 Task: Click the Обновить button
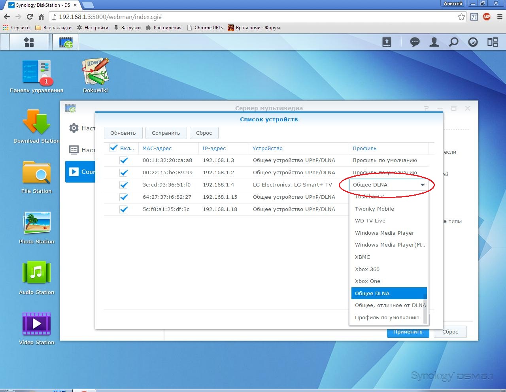[x=123, y=133]
